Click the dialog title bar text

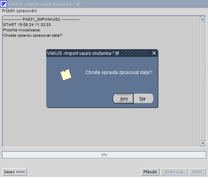coord(83,53)
